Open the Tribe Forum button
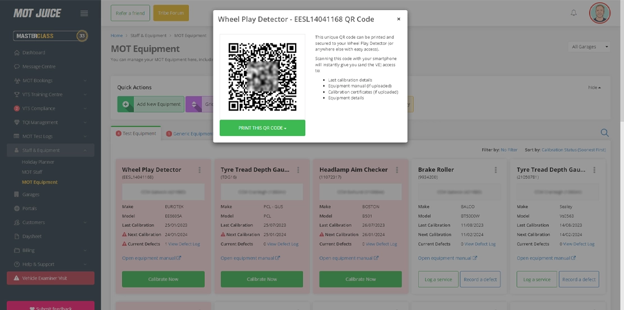Screen dimensions: 624x310 click(171, 13)
